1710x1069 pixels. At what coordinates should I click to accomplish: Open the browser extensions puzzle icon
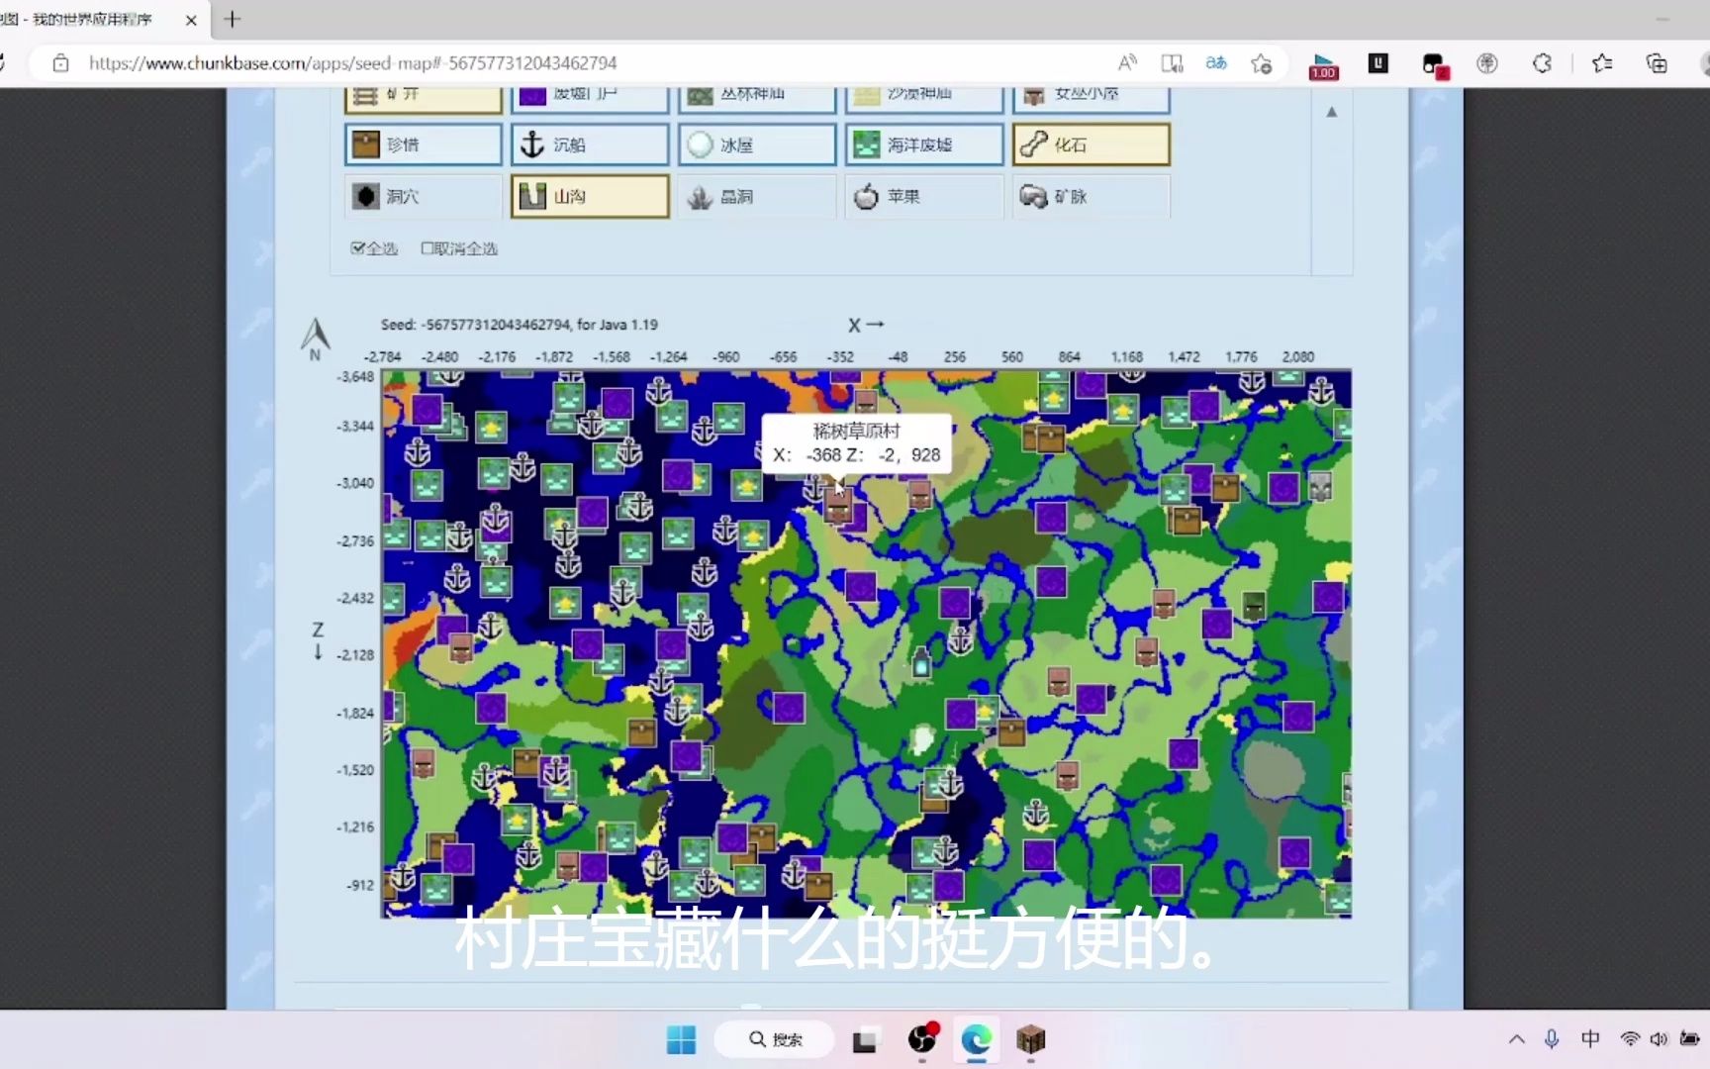click(x=1542, y=63)
